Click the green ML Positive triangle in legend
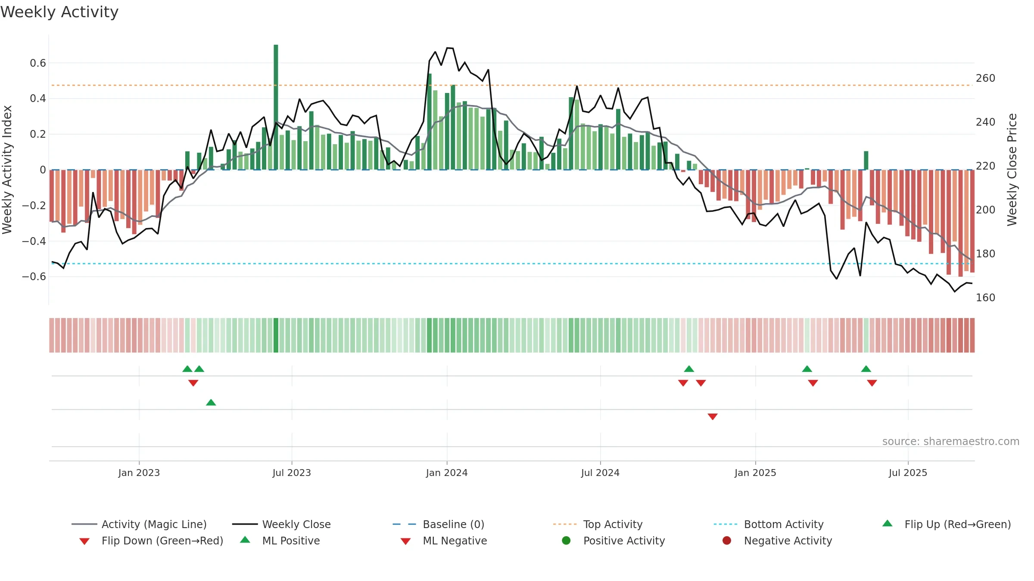 pos(245,540)
